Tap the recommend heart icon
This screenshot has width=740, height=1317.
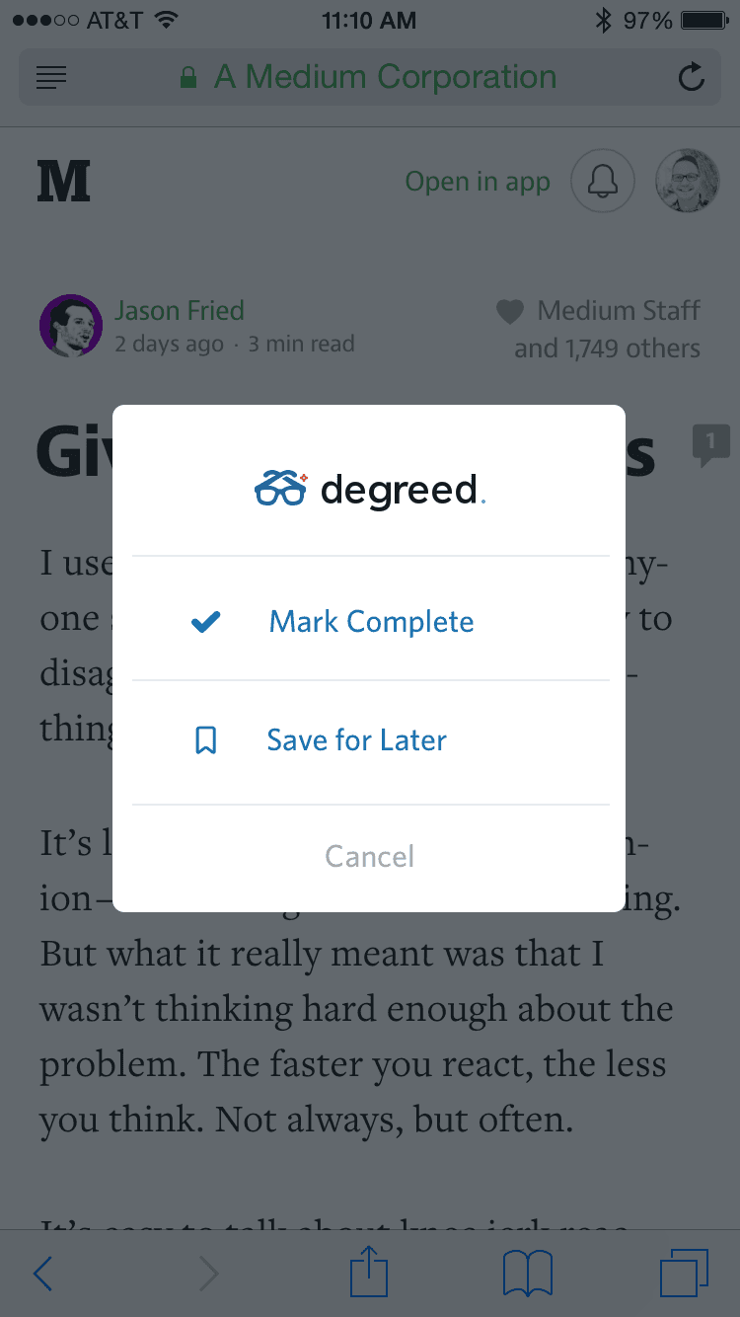click(509, 313)
